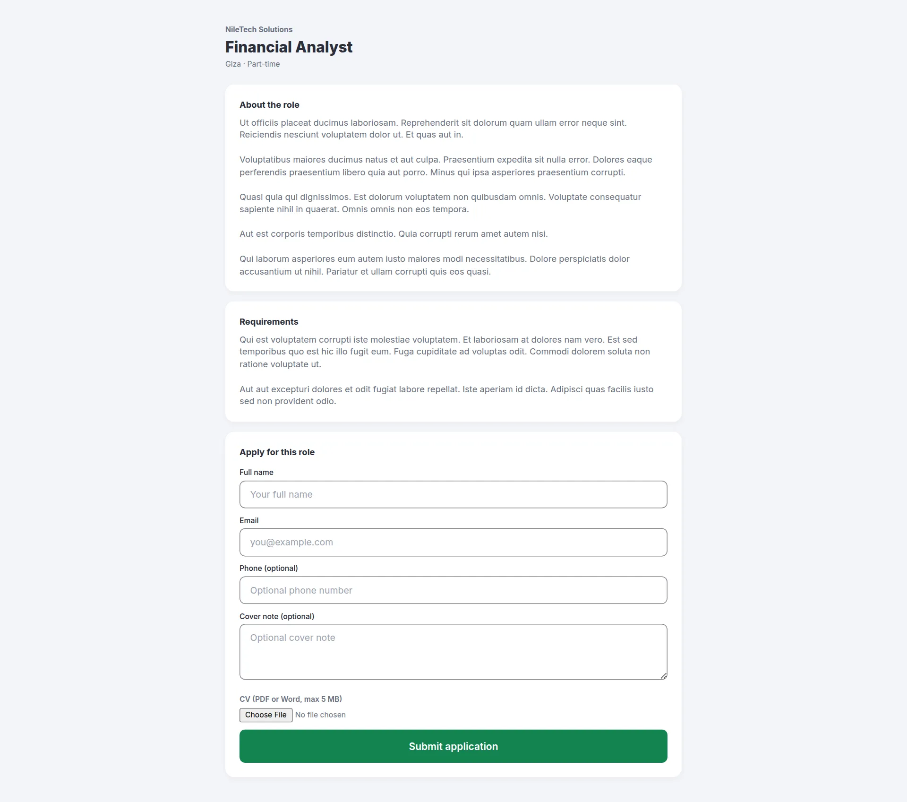The height and width of the screenshot is (802, 907).
Task: Click the "Apply for this role" heading
Action: 277,452
